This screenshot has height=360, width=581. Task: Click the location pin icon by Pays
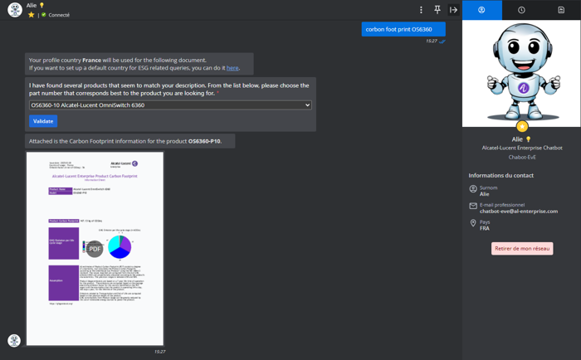473,223
